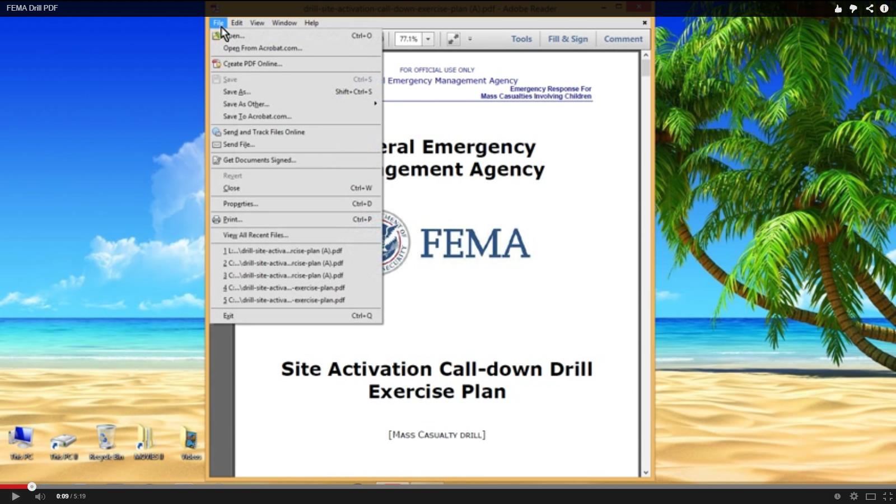Click the zoom percentage field 77.1%
The image size is (896, 504).
tap(408, 39)
